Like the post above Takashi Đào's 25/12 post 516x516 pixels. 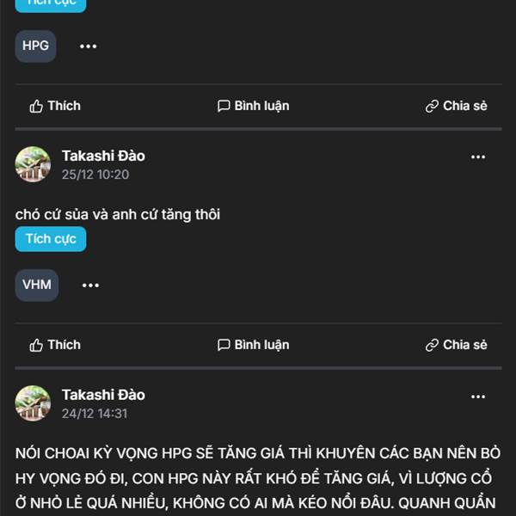click(55, 106)
